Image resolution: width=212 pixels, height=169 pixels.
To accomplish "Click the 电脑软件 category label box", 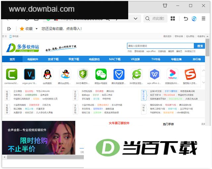I will click(7, 95).
